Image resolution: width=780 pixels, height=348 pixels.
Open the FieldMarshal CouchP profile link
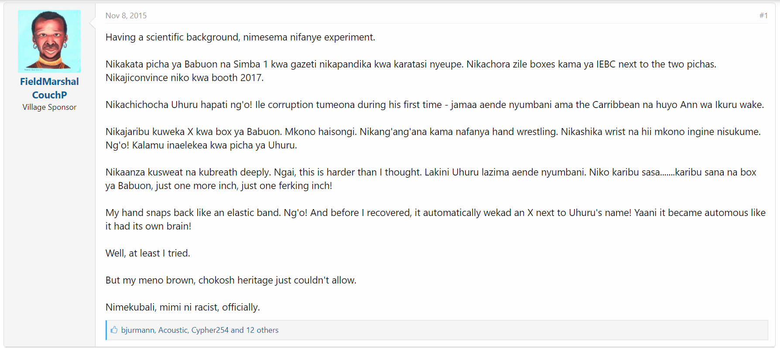pos(49,88)
